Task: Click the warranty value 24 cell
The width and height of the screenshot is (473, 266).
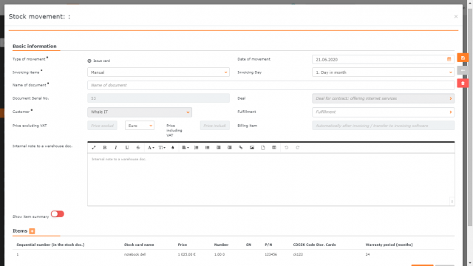Action: point(367,254)
